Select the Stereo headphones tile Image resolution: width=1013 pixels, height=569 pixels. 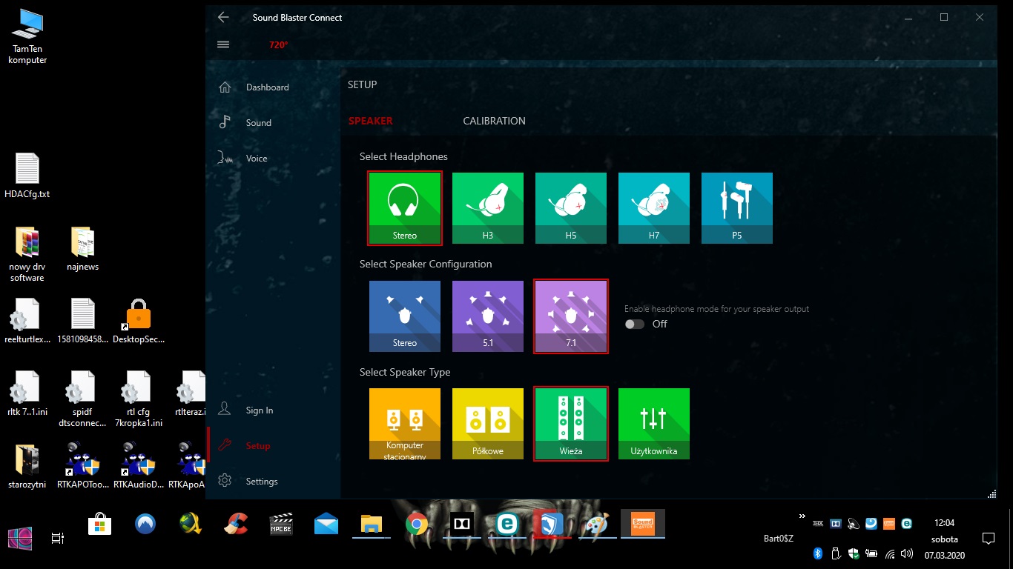405,208
